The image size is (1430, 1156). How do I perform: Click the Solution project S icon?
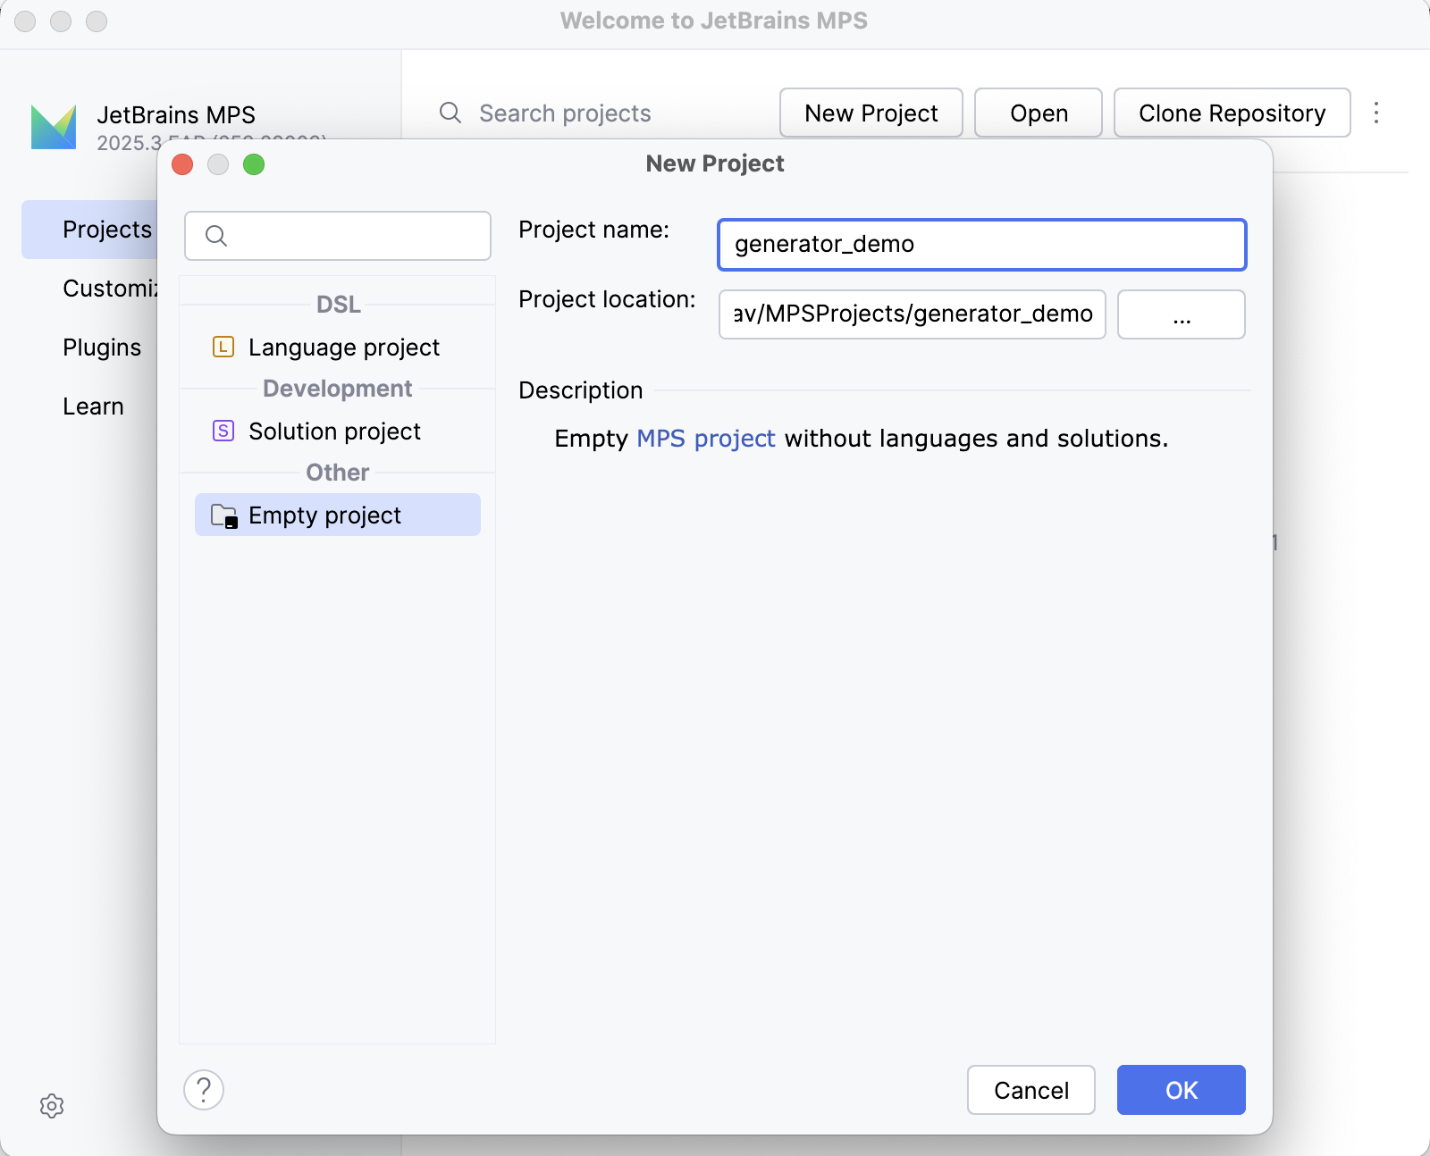point(223,431)
